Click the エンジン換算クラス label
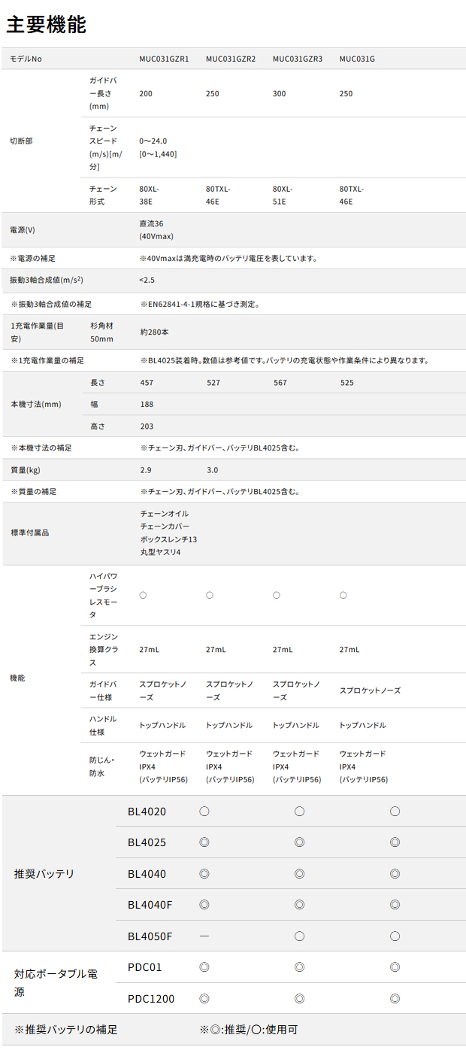466x1053 pixels. [103, 649]
